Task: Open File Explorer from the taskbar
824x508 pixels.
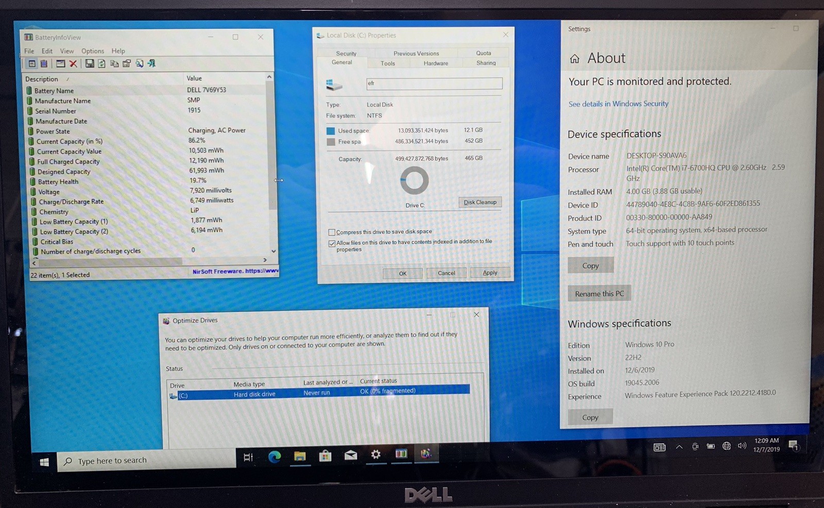Action: pyautogui.click(x=300, y=455)
